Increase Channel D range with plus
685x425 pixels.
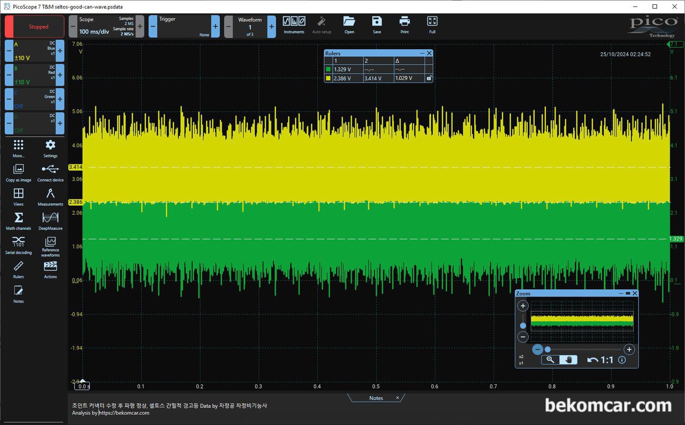tap(60, 123)
